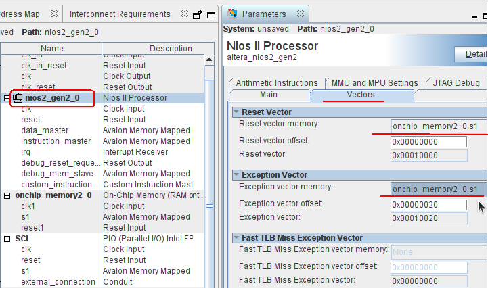Click the detach panel icon beside Interconnect Requirements
Image resolution: width=488 pixels, height=288 pixels.
coord(198,15)
